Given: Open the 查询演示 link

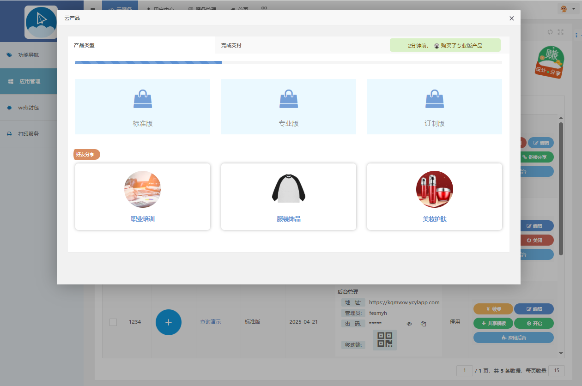Looking at the screenshot, I should 210,322.
